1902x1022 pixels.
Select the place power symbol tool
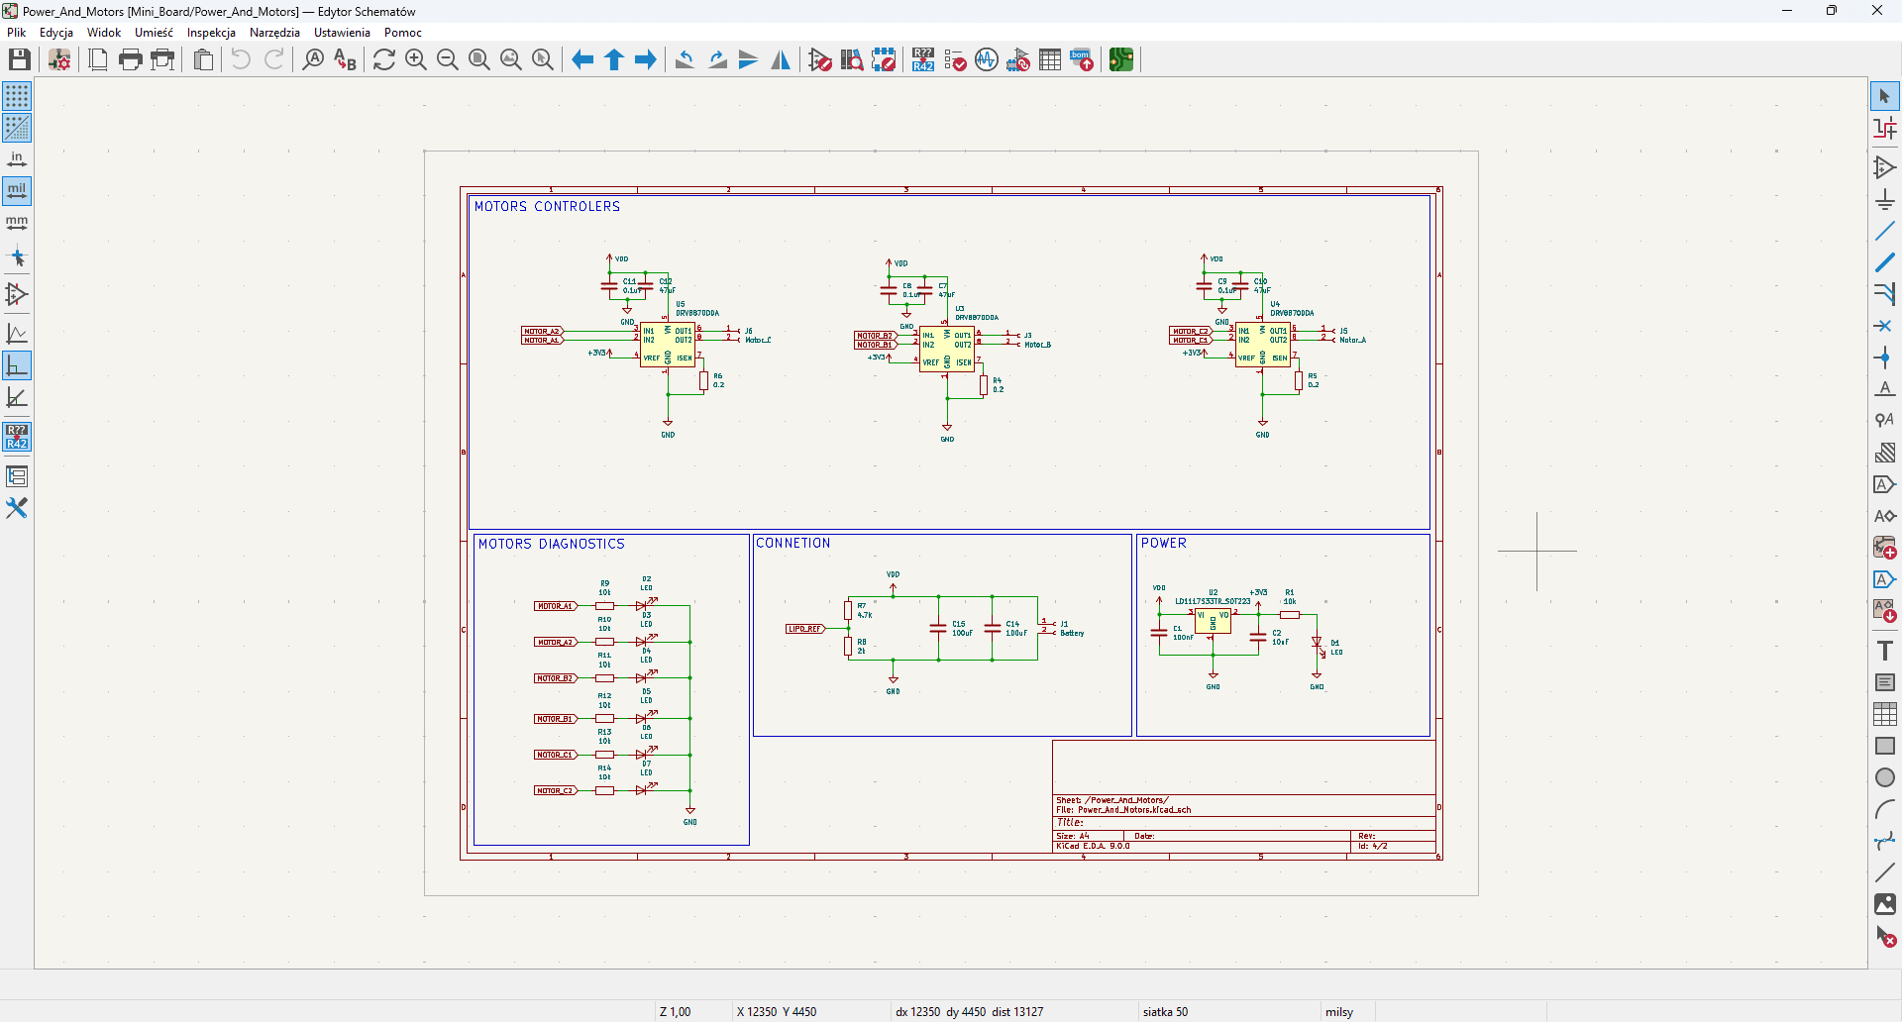click(1884, 199)
